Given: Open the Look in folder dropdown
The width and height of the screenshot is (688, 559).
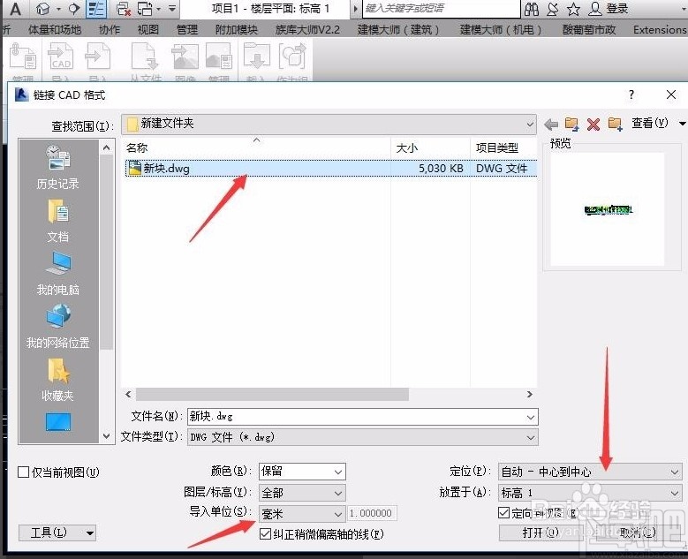Looking at the screenshot, I should (329, 125).
